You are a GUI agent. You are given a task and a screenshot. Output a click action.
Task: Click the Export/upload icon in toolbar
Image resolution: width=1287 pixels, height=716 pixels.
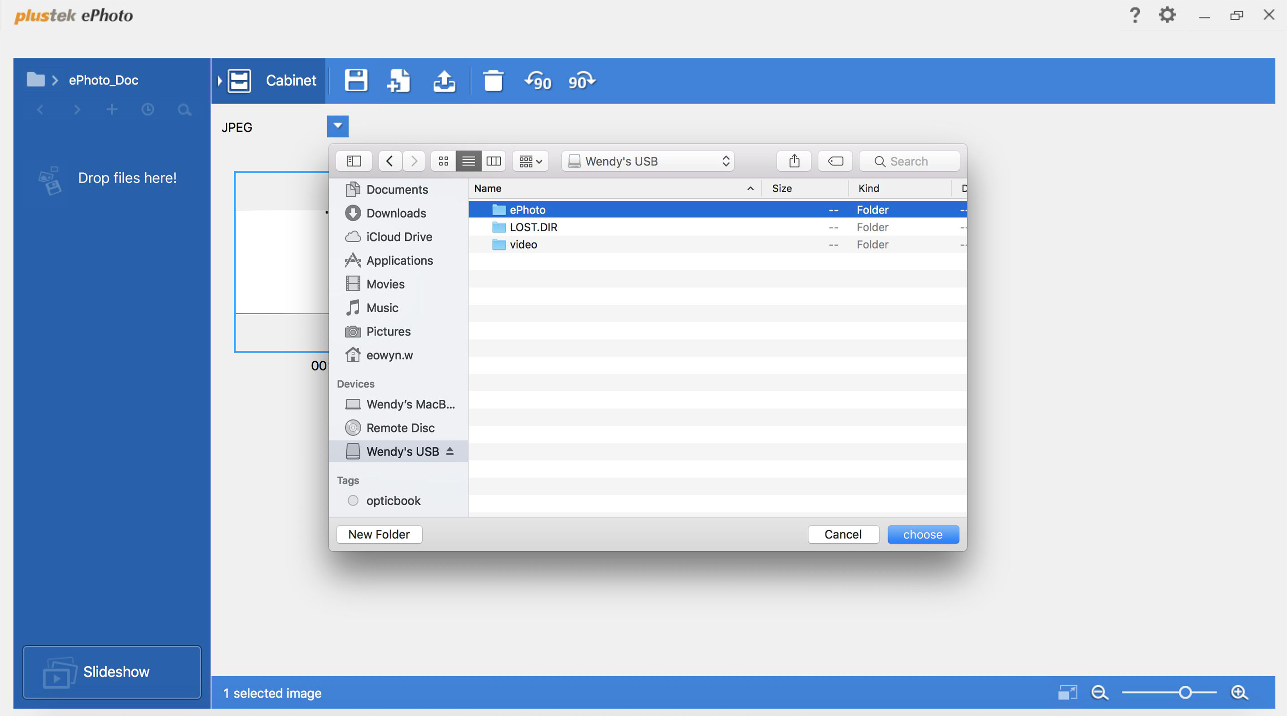pos(444,81)
